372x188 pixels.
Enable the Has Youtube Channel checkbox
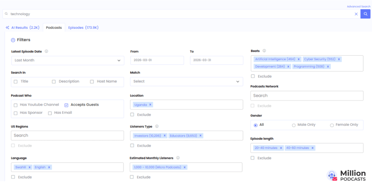[16, 105]
